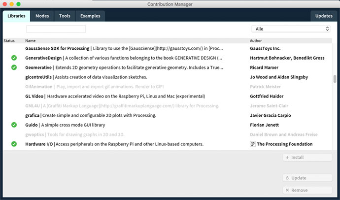Click the vertical scrollbar of the library list
Image resolution: width=340 pixels, height=200 pixels.
pos(335,79)
